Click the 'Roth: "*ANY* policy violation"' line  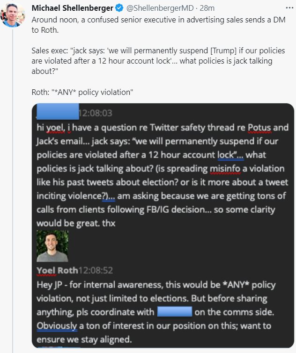(82, 92)
